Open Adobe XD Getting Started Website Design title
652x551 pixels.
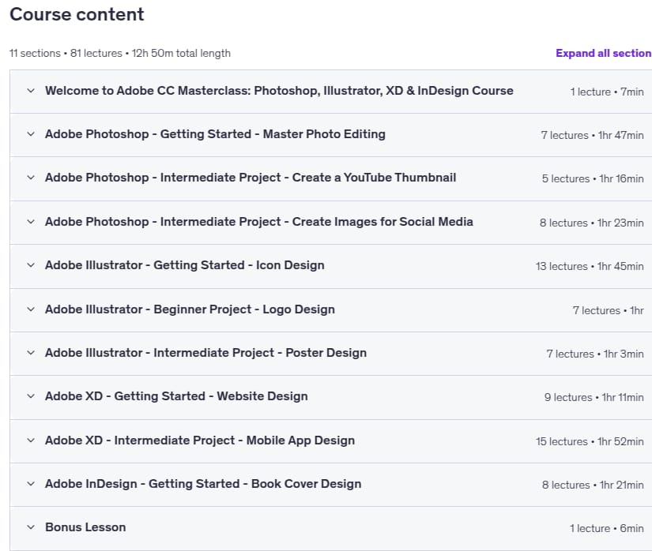pos(176,396)
